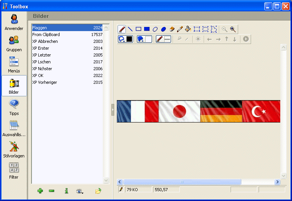Select the From ClipBoard image entry
Viewport: 292px width, 201px height.
point(46,35)
